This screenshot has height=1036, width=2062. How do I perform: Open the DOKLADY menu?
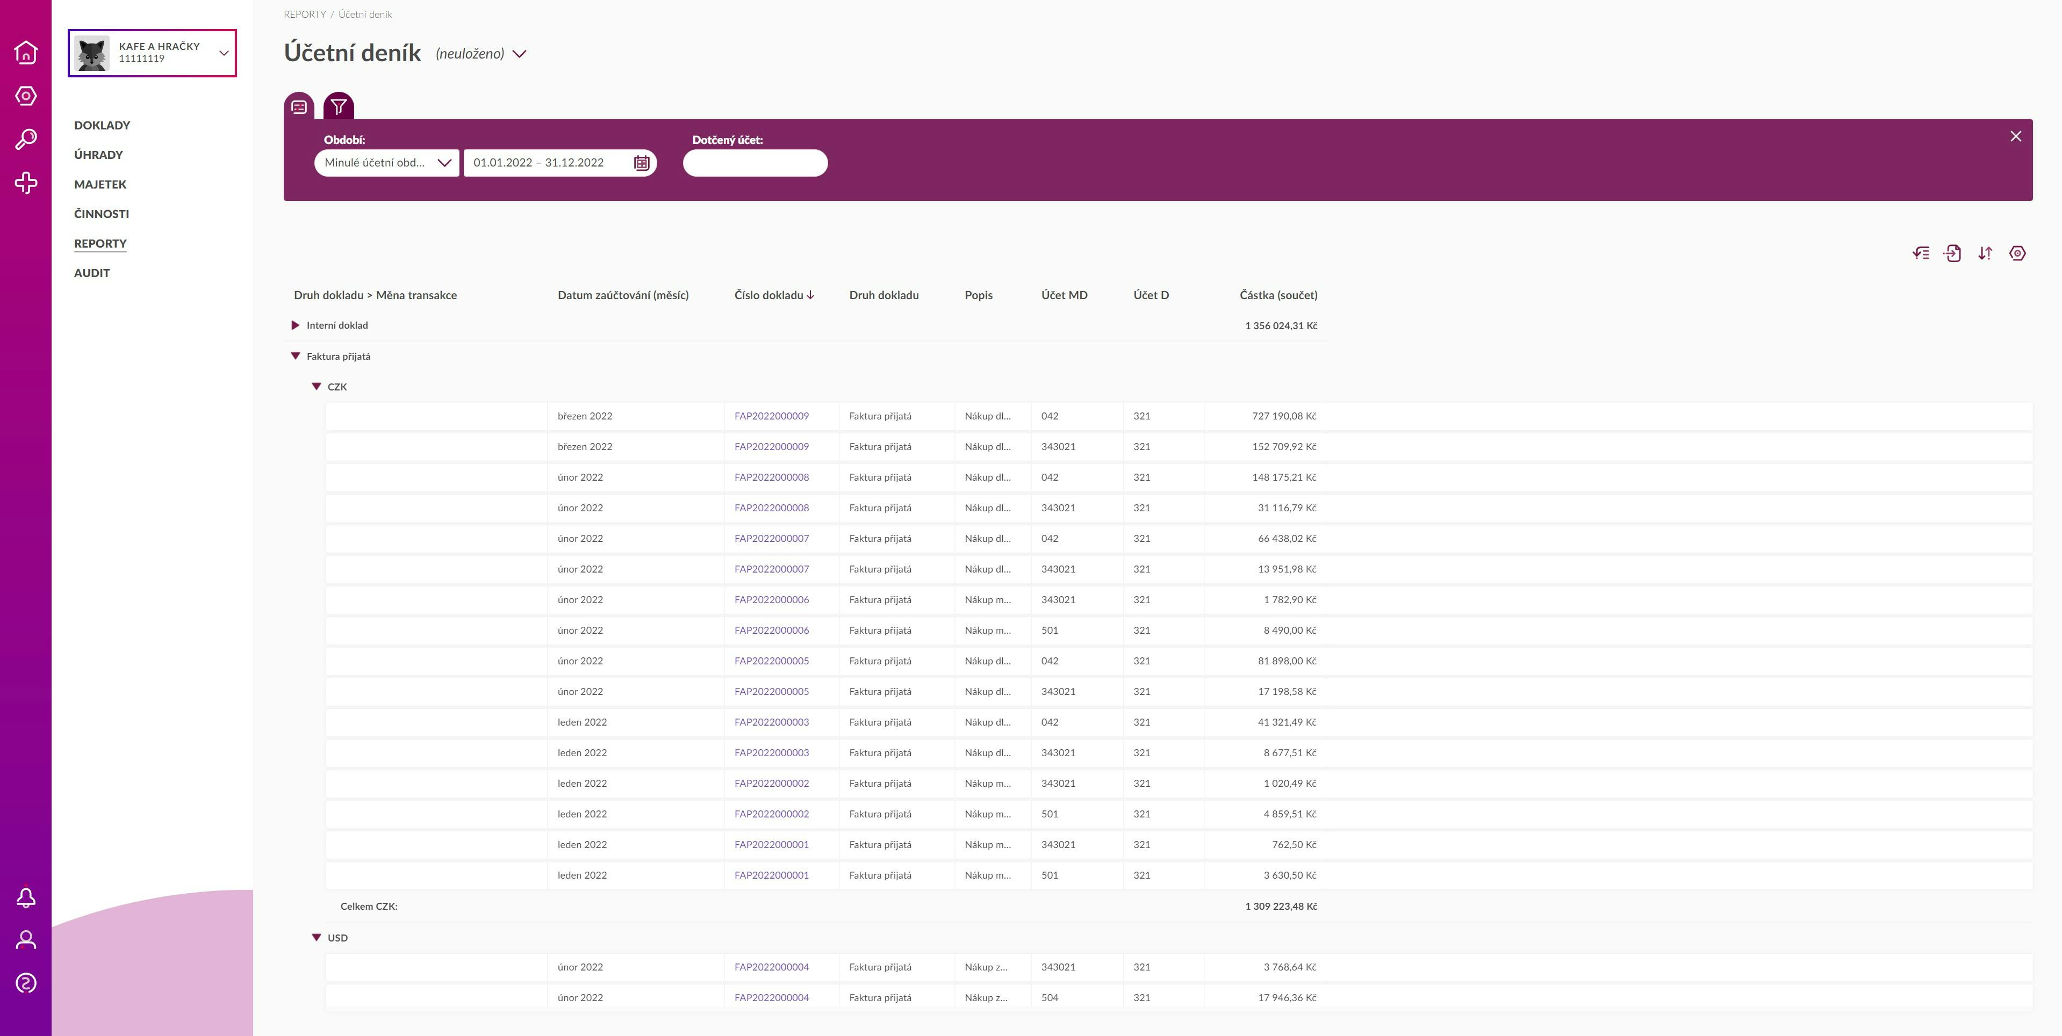click(102, 126)
